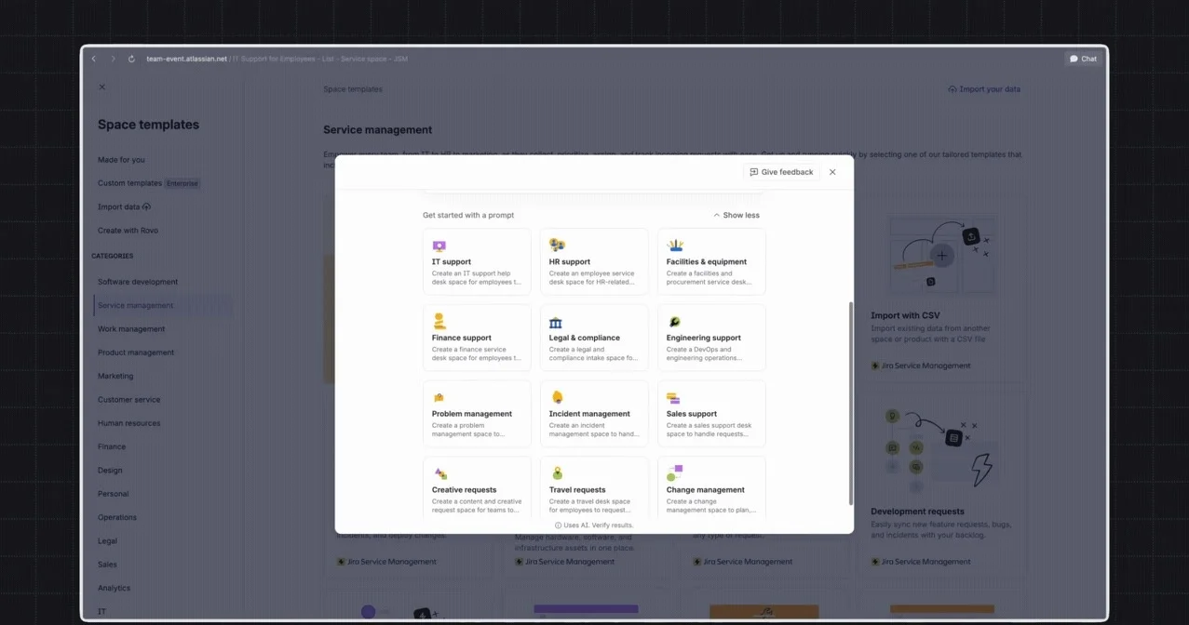Screen dimensions: 1189x625
Task: Click the Travel requests icon
Action: click(x=557, y=473)
